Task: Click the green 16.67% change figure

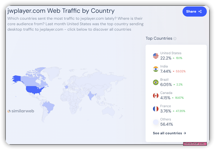Action: pyautogui.click(x=179, y=98)
